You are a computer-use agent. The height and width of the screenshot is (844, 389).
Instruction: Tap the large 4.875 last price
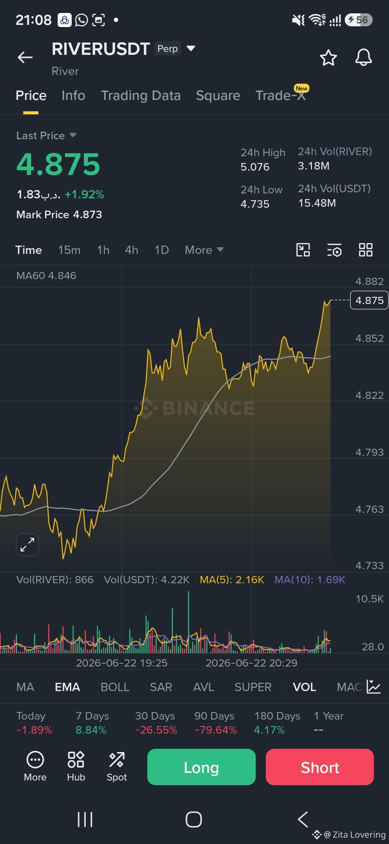click(x=58, y=164)
